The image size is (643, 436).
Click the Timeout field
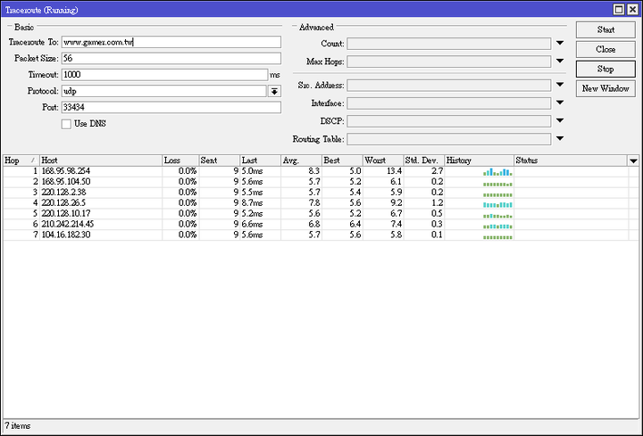(165, 75)
